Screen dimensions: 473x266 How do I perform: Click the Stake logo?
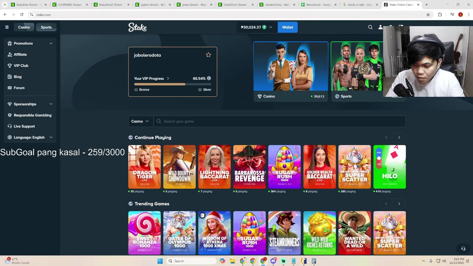(x=137, y=27)
